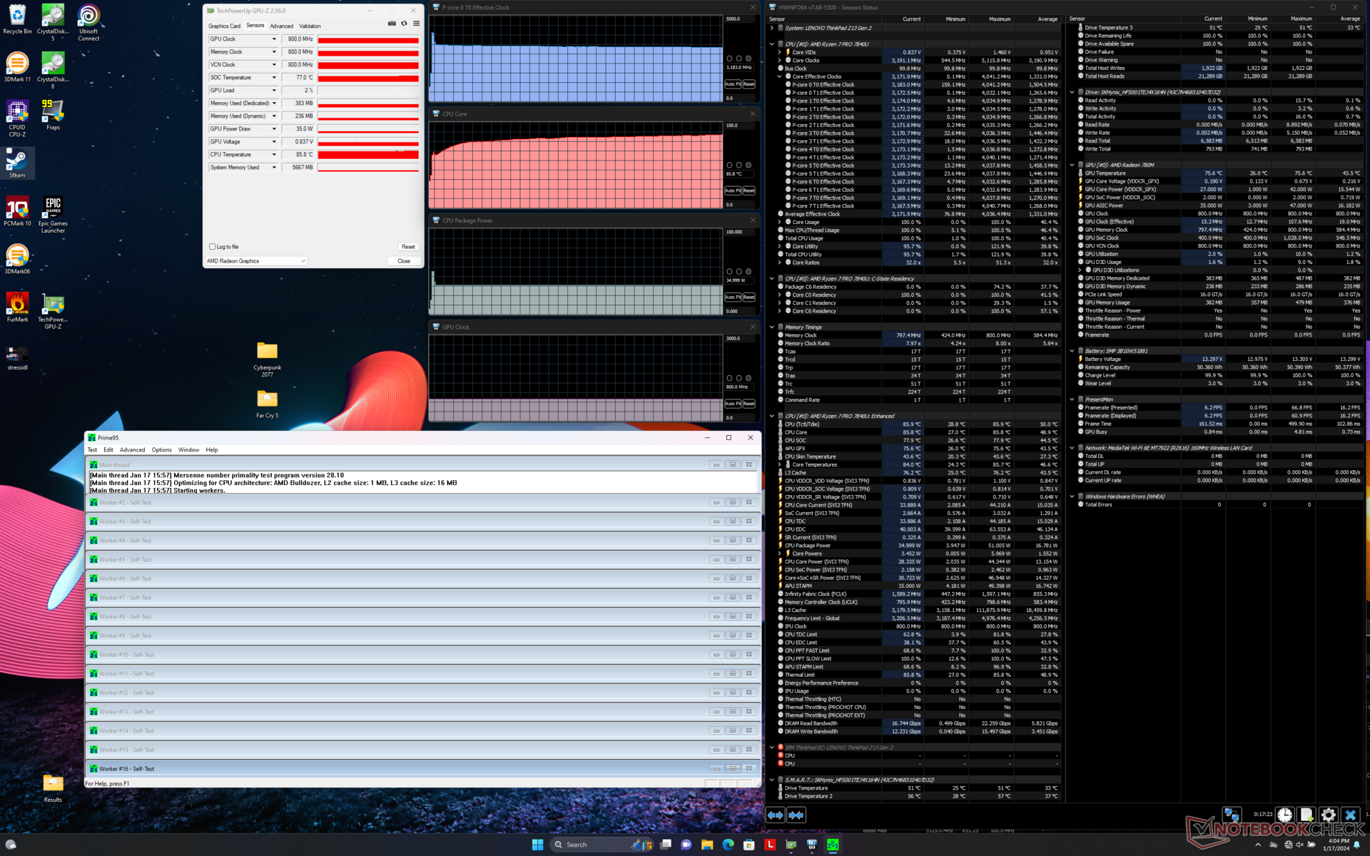Collapse Memory Timings section in HWiNFO

[772, 327]
